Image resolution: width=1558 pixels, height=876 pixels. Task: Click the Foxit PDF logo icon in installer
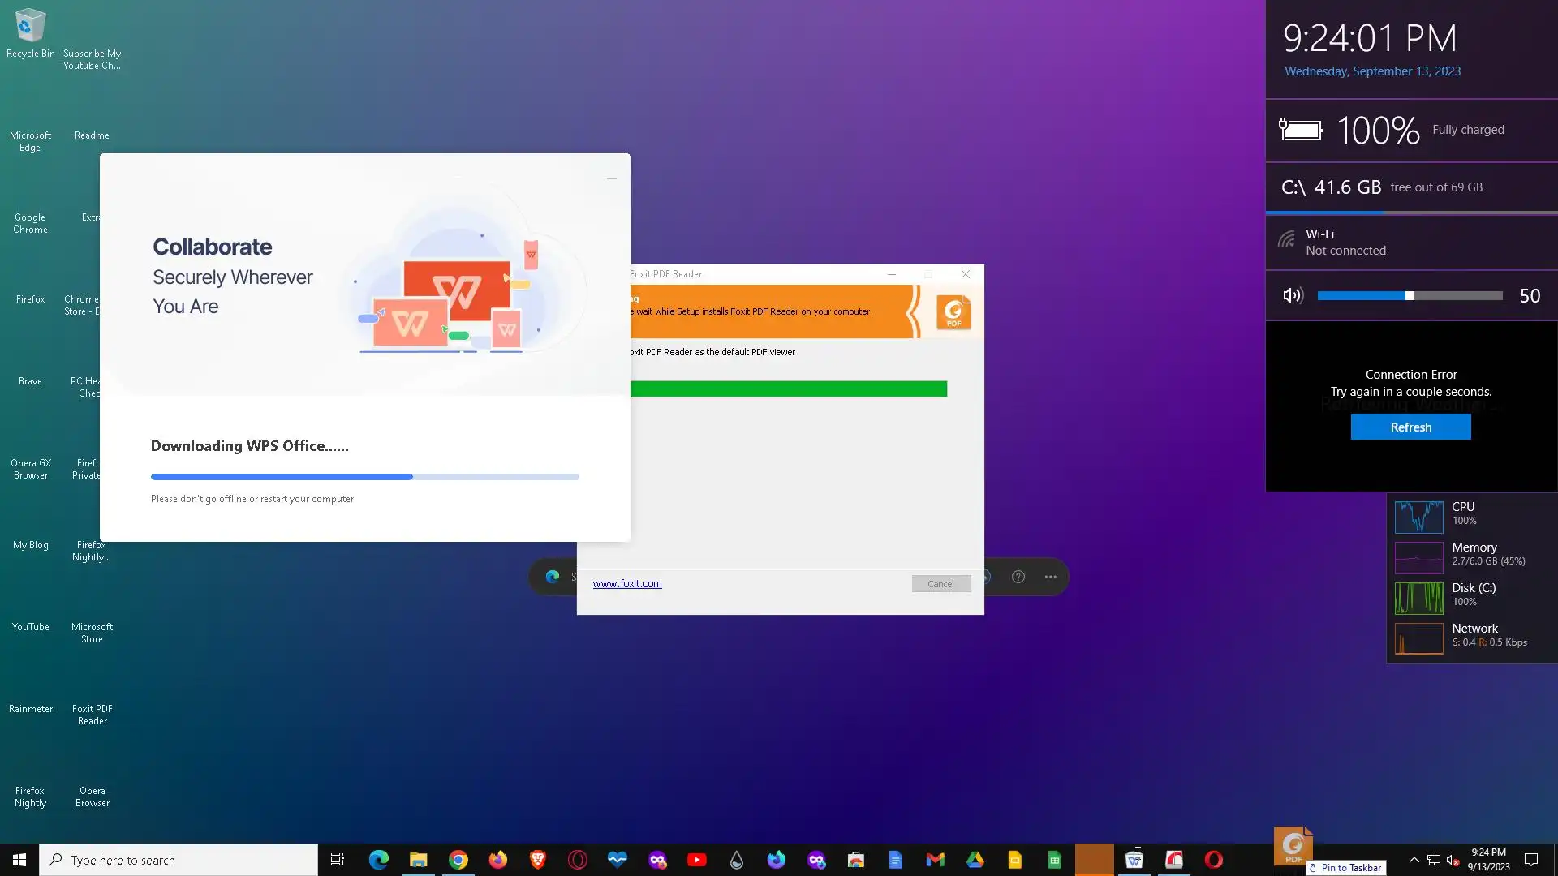point(953,312)
